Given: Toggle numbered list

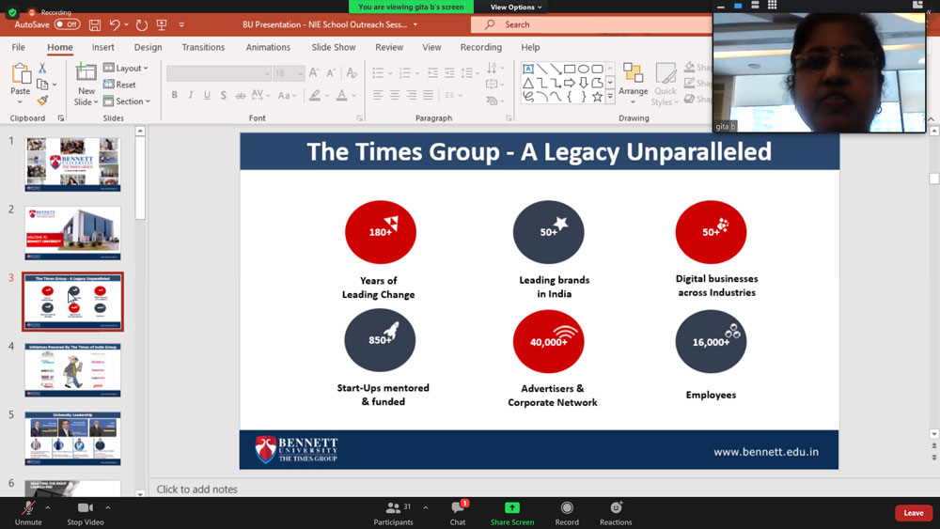Looking at the screenshot, I should (405, 73).
